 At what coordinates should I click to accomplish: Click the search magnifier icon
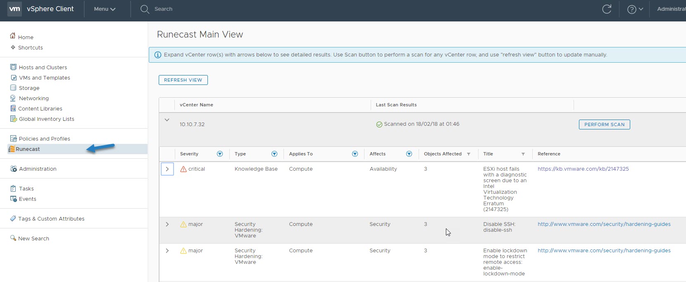point(145,9)
